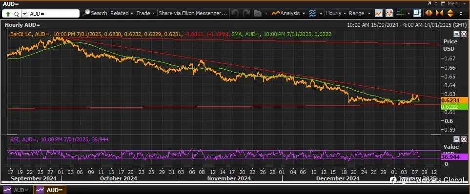Click the BarOHLC legend label

pos(21,34)
